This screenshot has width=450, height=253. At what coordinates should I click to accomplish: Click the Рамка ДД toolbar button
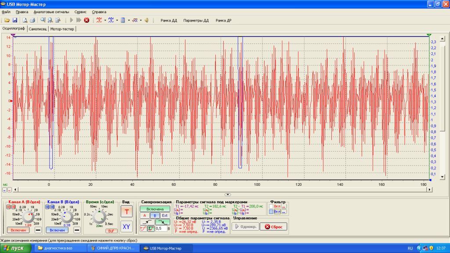coord(169,20)
